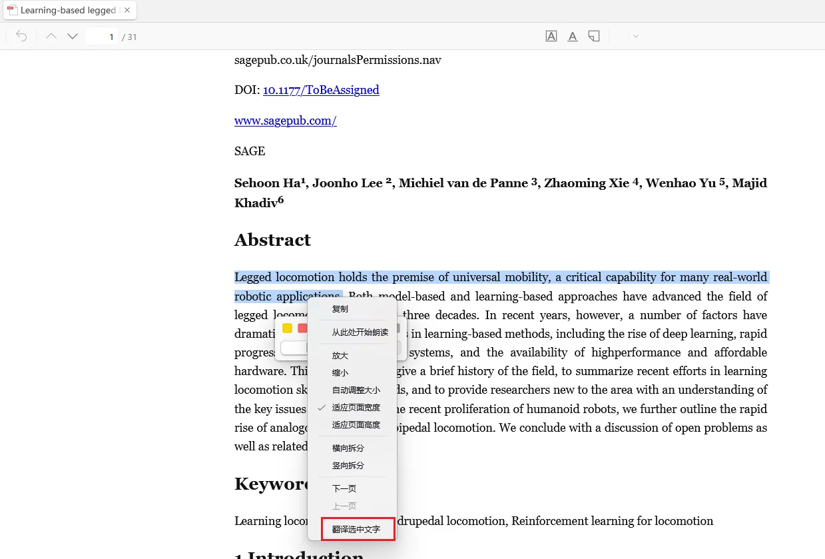The width and height of the screenshot is (825, 559).
Task: Click 'Reinforcement learning for locomotion' keyword text
Action: pyautogui.click(x=612, y=521)
